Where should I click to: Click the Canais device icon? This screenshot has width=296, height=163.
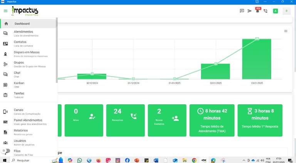5,112
